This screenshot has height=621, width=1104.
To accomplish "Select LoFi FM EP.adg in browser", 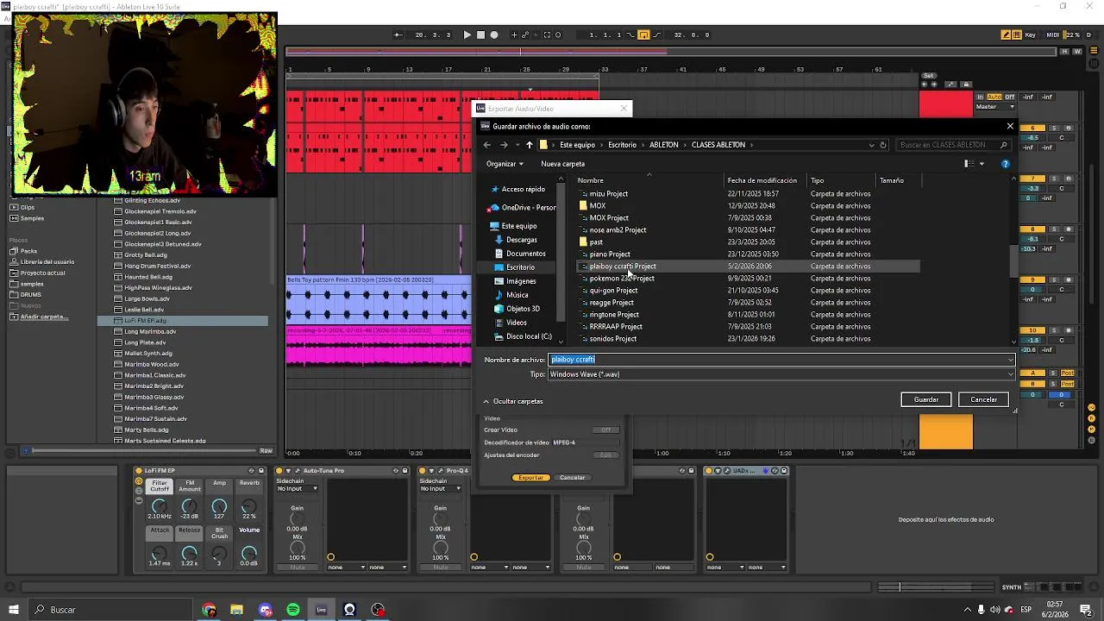I will [183, 321].
